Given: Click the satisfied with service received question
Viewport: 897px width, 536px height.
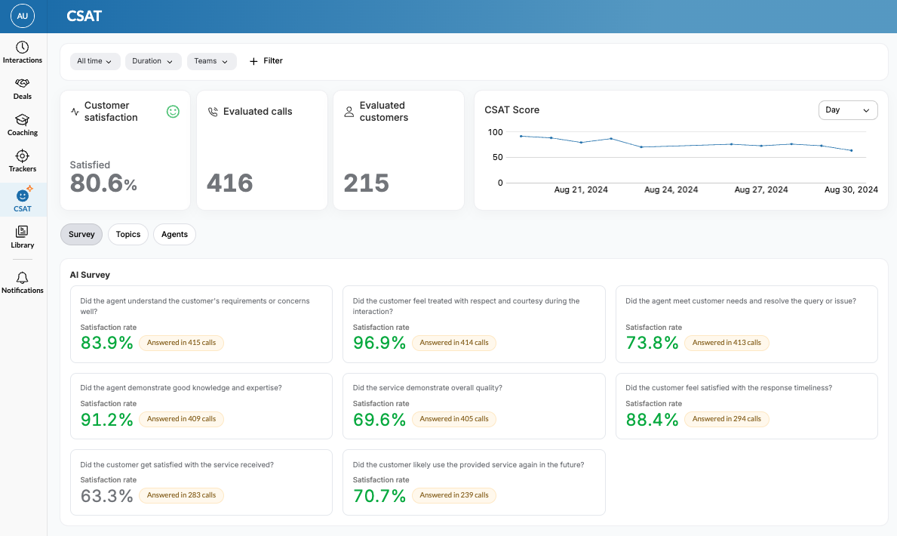Looking at the screenshot, I should (x=177, y=465).
